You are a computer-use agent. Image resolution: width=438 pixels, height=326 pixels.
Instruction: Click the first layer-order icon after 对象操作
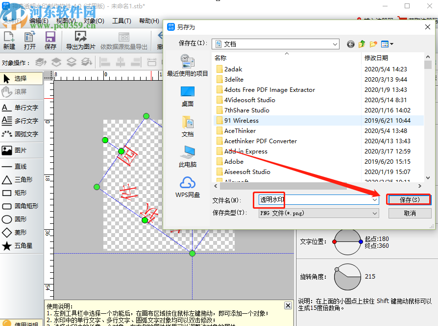(x=41, y=62)
